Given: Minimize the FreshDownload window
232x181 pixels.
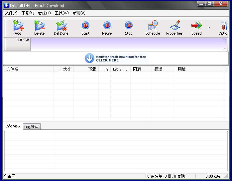Looking at the screenshot, I should tap(201, 4).
